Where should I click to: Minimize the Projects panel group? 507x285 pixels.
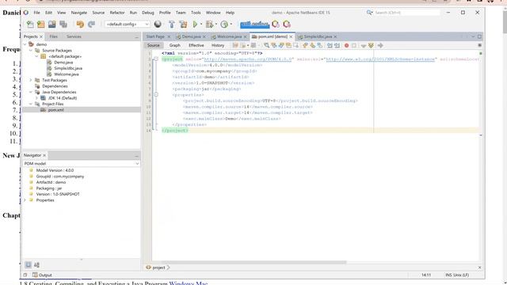(x=136, y=37)
